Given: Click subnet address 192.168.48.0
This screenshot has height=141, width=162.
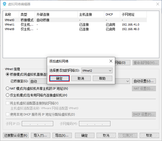Looking at the screenshot, I should coord(131,29).
